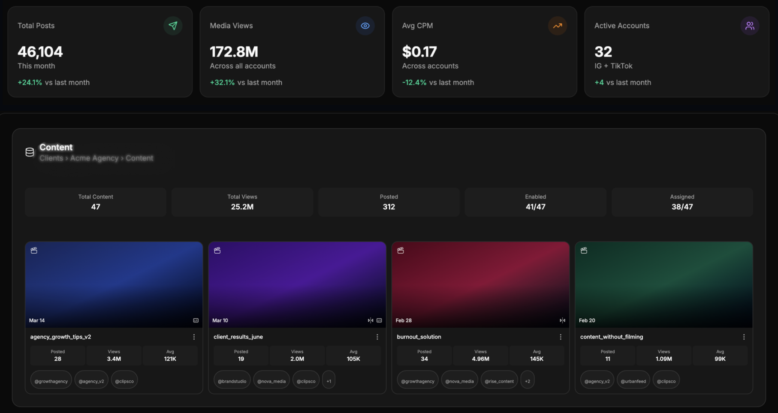Open the blue agency_growth_tips_v2 thumbnail
Viewport: 778px width, 413px height.
[114, 285]
